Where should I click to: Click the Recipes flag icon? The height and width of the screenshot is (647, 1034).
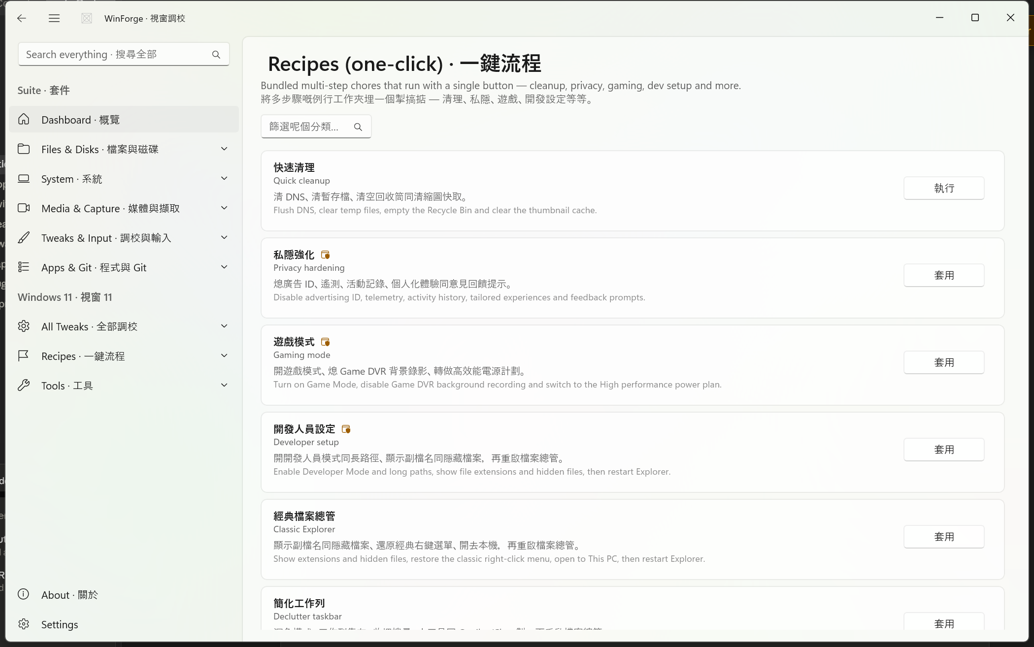point(24,356)
